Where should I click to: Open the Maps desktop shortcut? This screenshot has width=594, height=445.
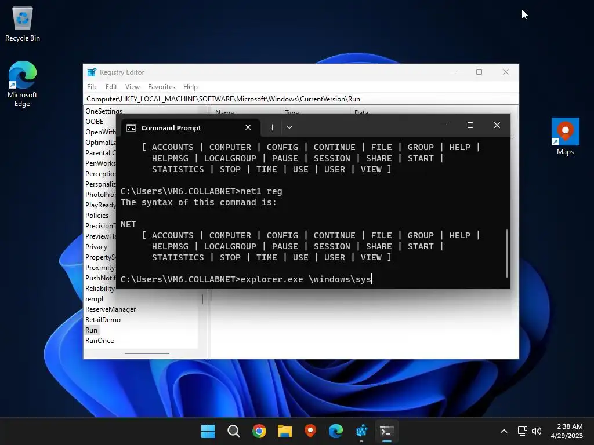click(565, 136)
